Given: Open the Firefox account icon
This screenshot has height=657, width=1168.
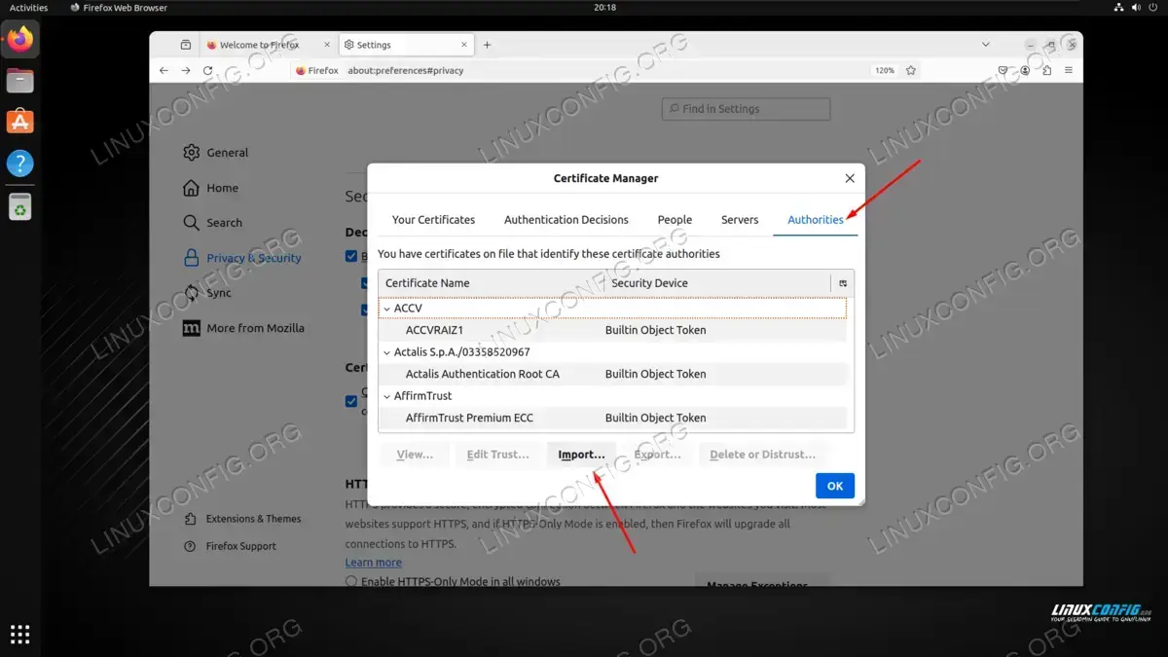Looking at the screenshot, I should tap(1025, 71).
